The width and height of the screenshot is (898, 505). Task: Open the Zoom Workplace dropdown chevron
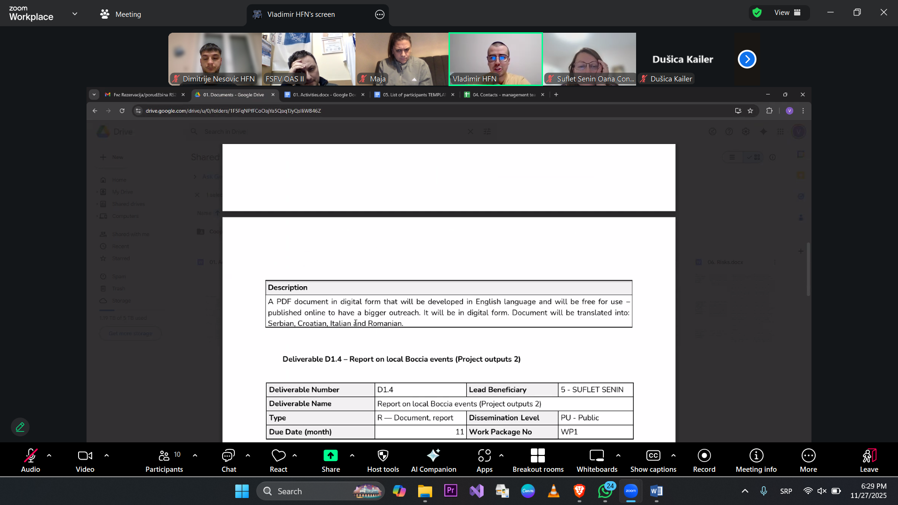75,14
